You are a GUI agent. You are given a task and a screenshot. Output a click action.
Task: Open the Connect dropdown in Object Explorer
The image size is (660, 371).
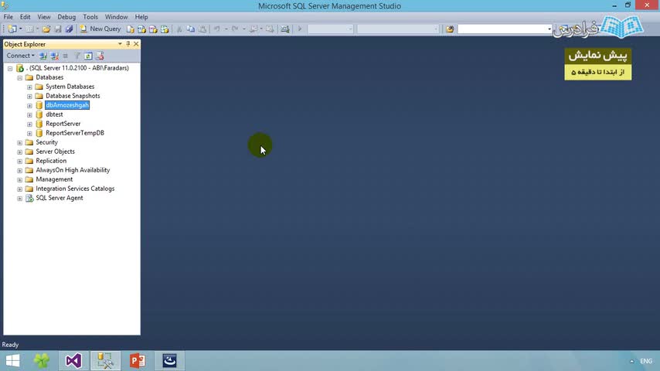click(20, 56)
